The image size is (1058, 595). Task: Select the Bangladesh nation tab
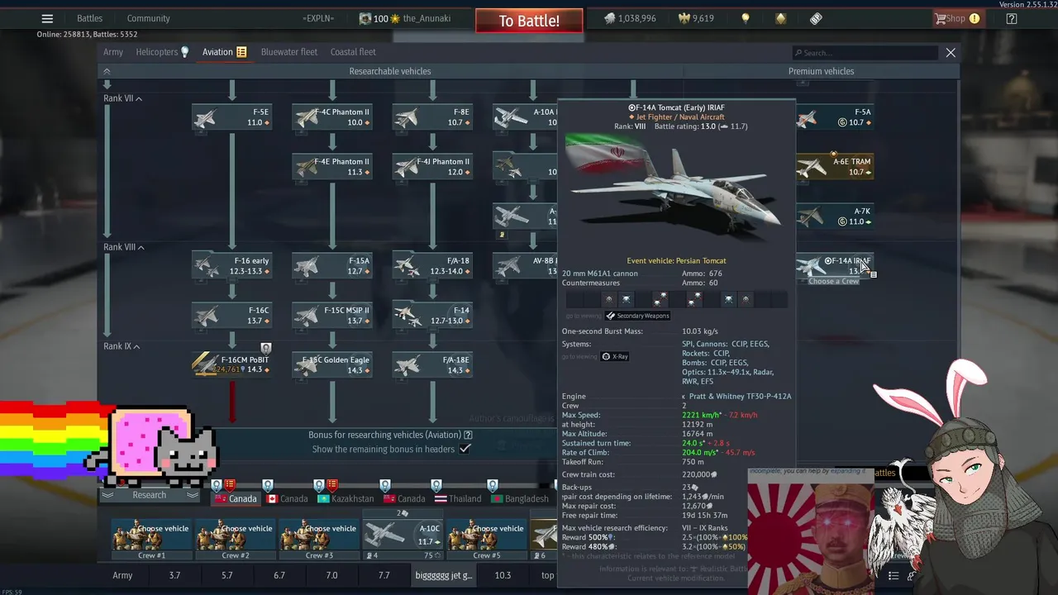pyautogui.click(x=519, y=498)
